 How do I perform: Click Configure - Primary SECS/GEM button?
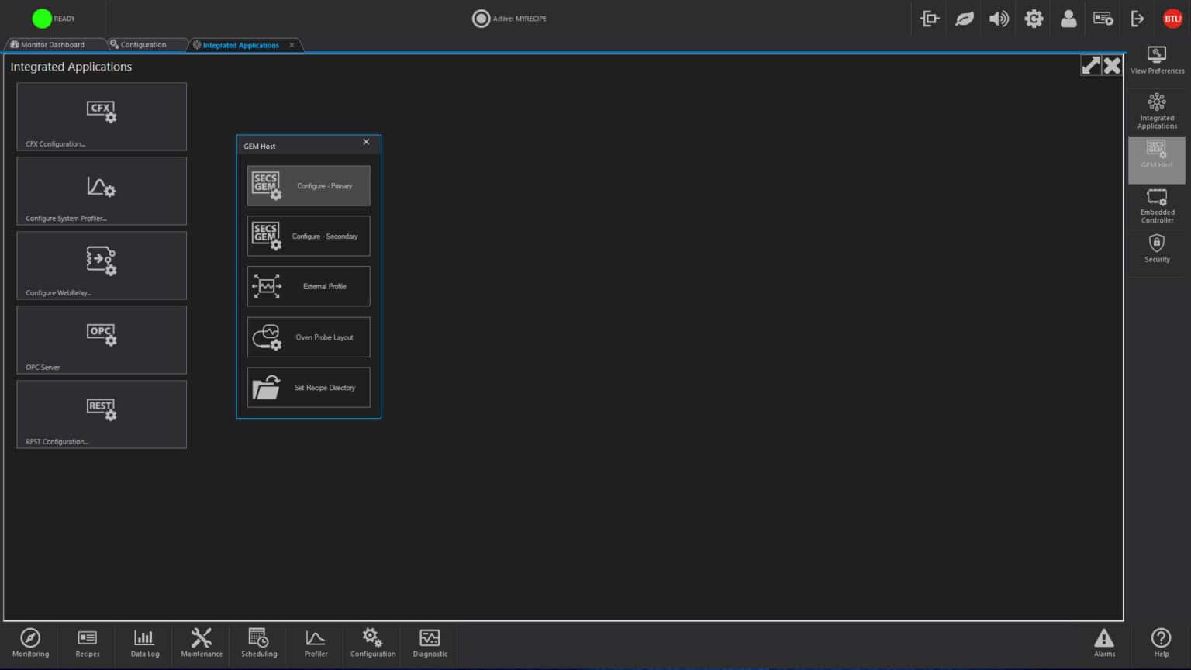tap(309, 186)
